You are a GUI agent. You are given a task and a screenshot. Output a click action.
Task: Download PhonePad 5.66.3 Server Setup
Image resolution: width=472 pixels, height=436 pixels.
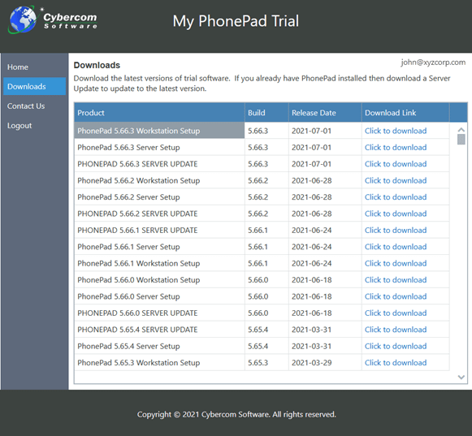(x=396, y=148)
